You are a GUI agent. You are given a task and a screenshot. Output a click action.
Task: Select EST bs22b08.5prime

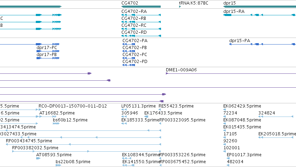tap(73, 162)
